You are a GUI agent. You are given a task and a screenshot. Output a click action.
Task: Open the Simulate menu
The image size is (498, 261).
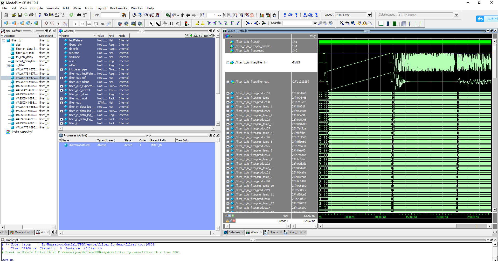point(53,8)
